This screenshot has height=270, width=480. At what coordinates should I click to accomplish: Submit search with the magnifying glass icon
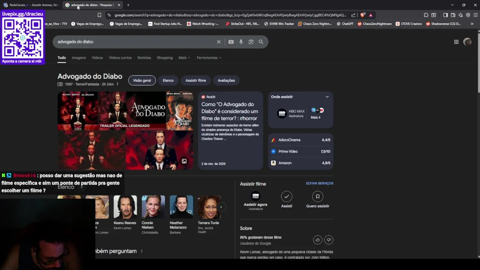click(261, 42)
